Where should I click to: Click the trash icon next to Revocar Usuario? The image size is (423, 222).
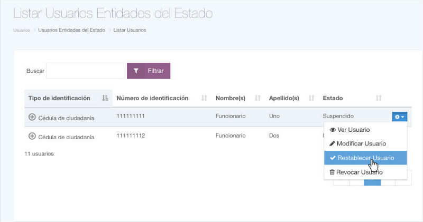[x=332, y=172]
